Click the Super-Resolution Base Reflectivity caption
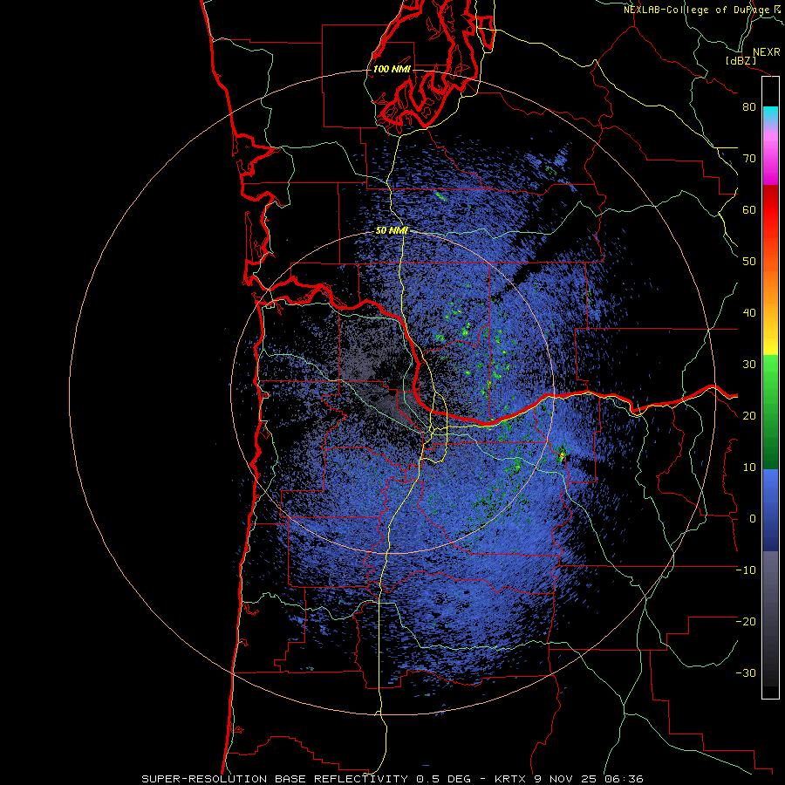The image size is (785, 785). (392, 779)
